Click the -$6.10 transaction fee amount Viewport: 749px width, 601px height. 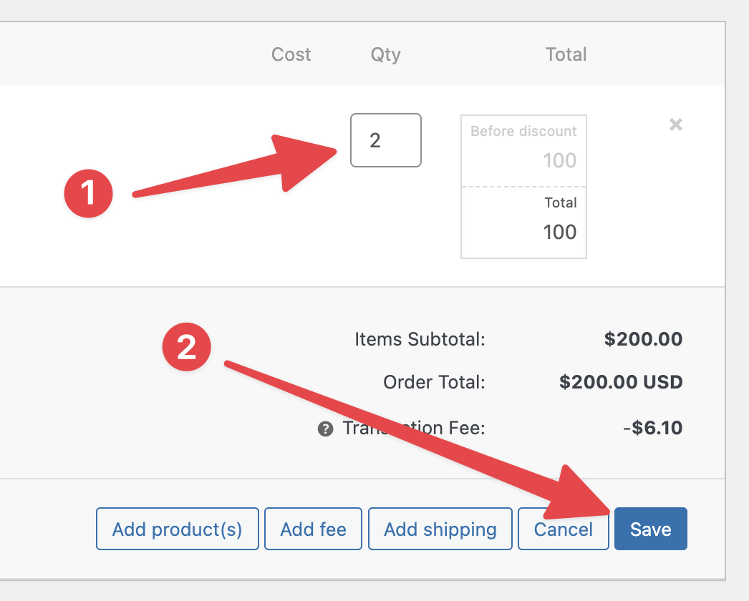[x=652, y=429]
